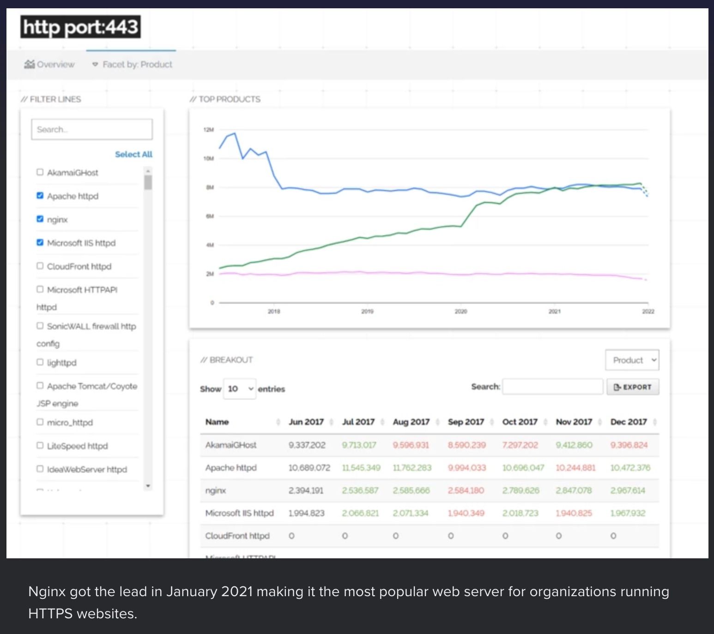Sort by the Nov 2017 column arrows
714x634 pixels.
click(x=600, y=422)
